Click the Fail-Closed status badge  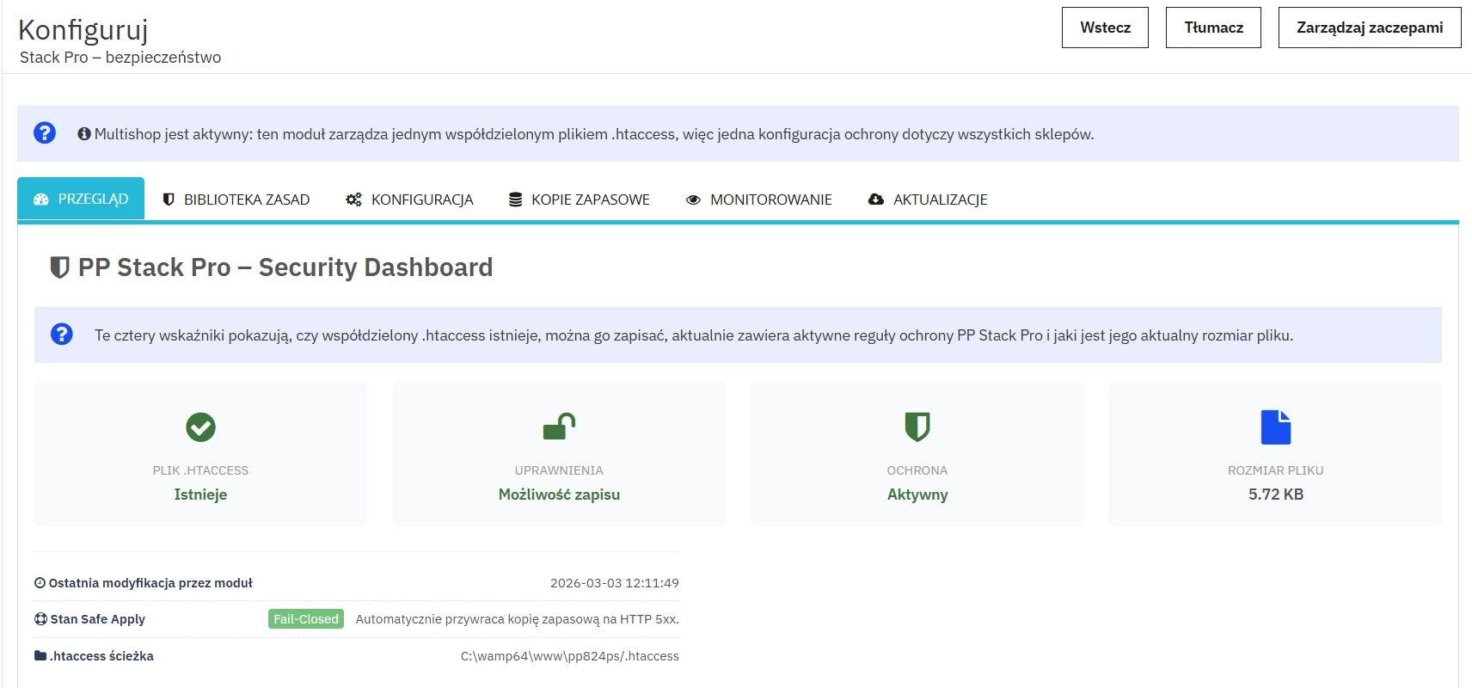click(306, 619)
